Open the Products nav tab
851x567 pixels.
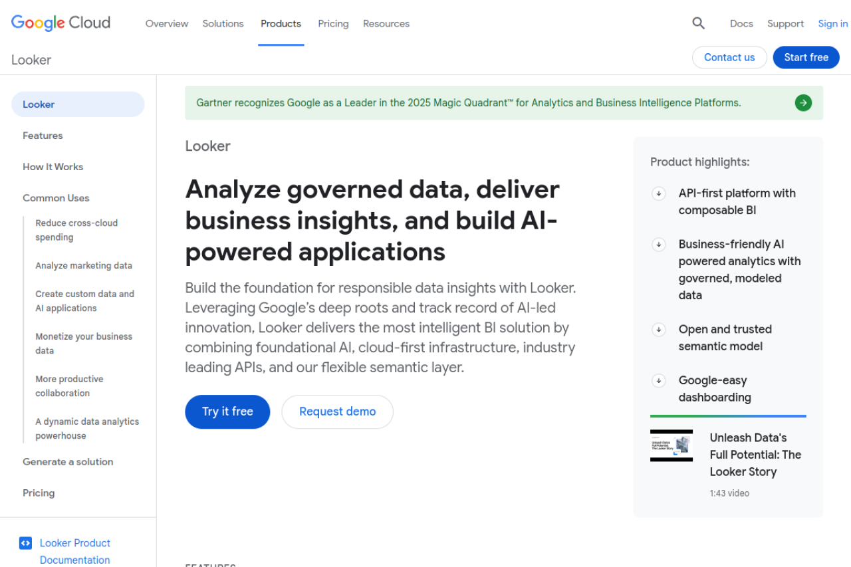pos(281,23)
